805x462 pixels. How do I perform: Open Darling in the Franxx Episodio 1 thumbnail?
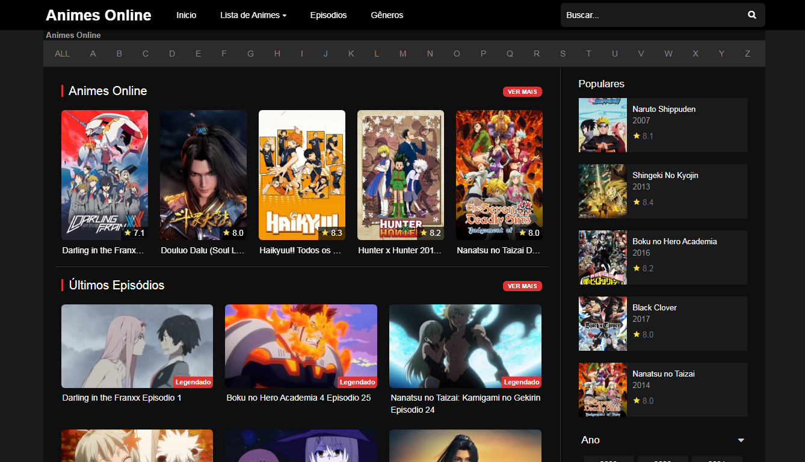pyautogui.click(x=137, y=346)
